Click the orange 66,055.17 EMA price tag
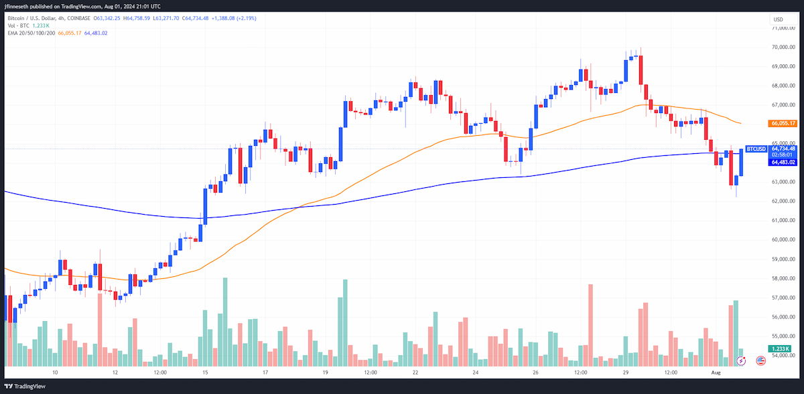The image size is (804, 394). [x=783, y=123]
